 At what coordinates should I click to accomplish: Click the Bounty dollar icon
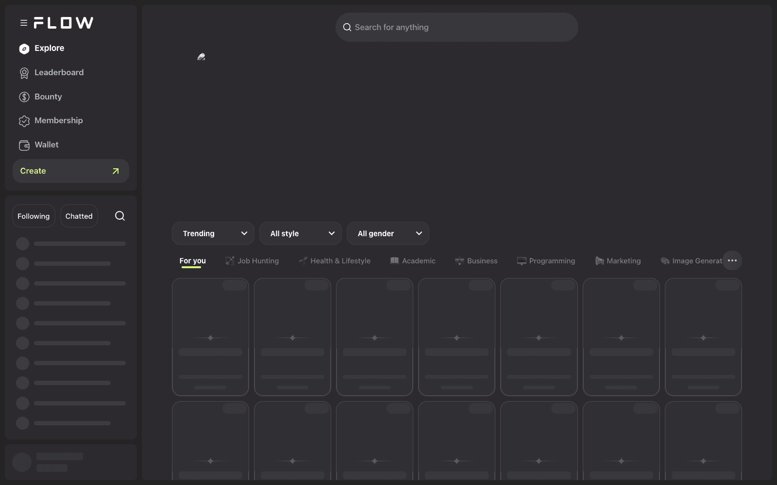click(24, 97)
